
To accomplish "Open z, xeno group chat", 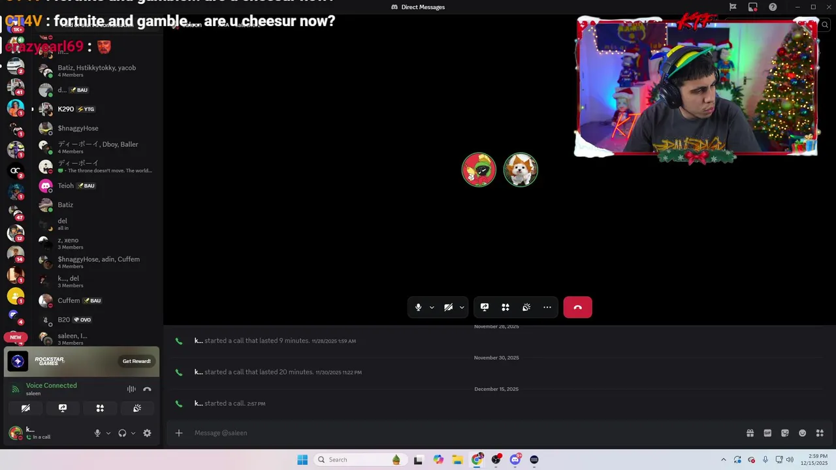I will (x=97, y=243).
